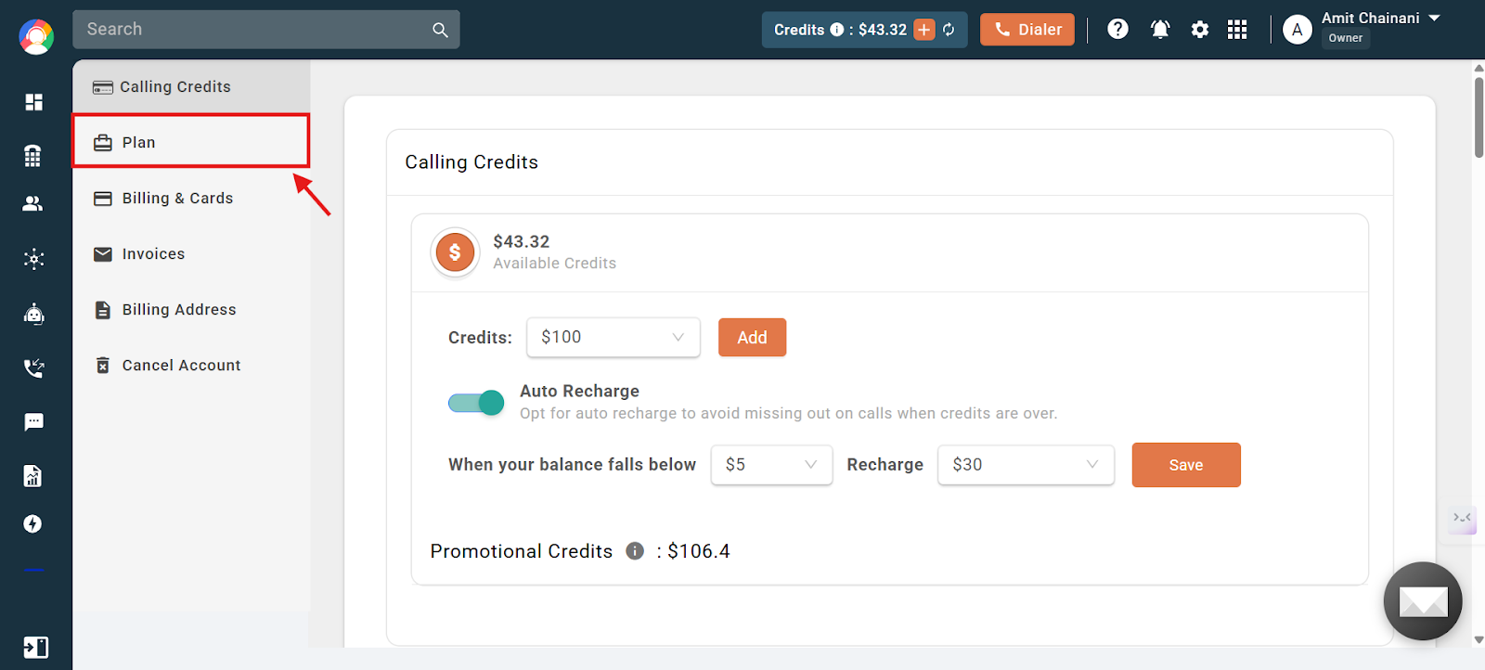Click the Owner role badge
This screenshot has width=1485, height=670.
(x=1345, y=38)
